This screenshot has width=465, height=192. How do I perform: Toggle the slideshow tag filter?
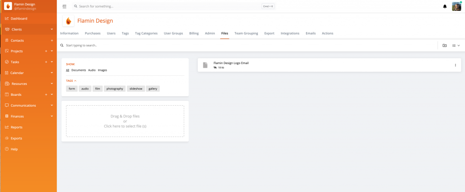(x=136, y=89)
